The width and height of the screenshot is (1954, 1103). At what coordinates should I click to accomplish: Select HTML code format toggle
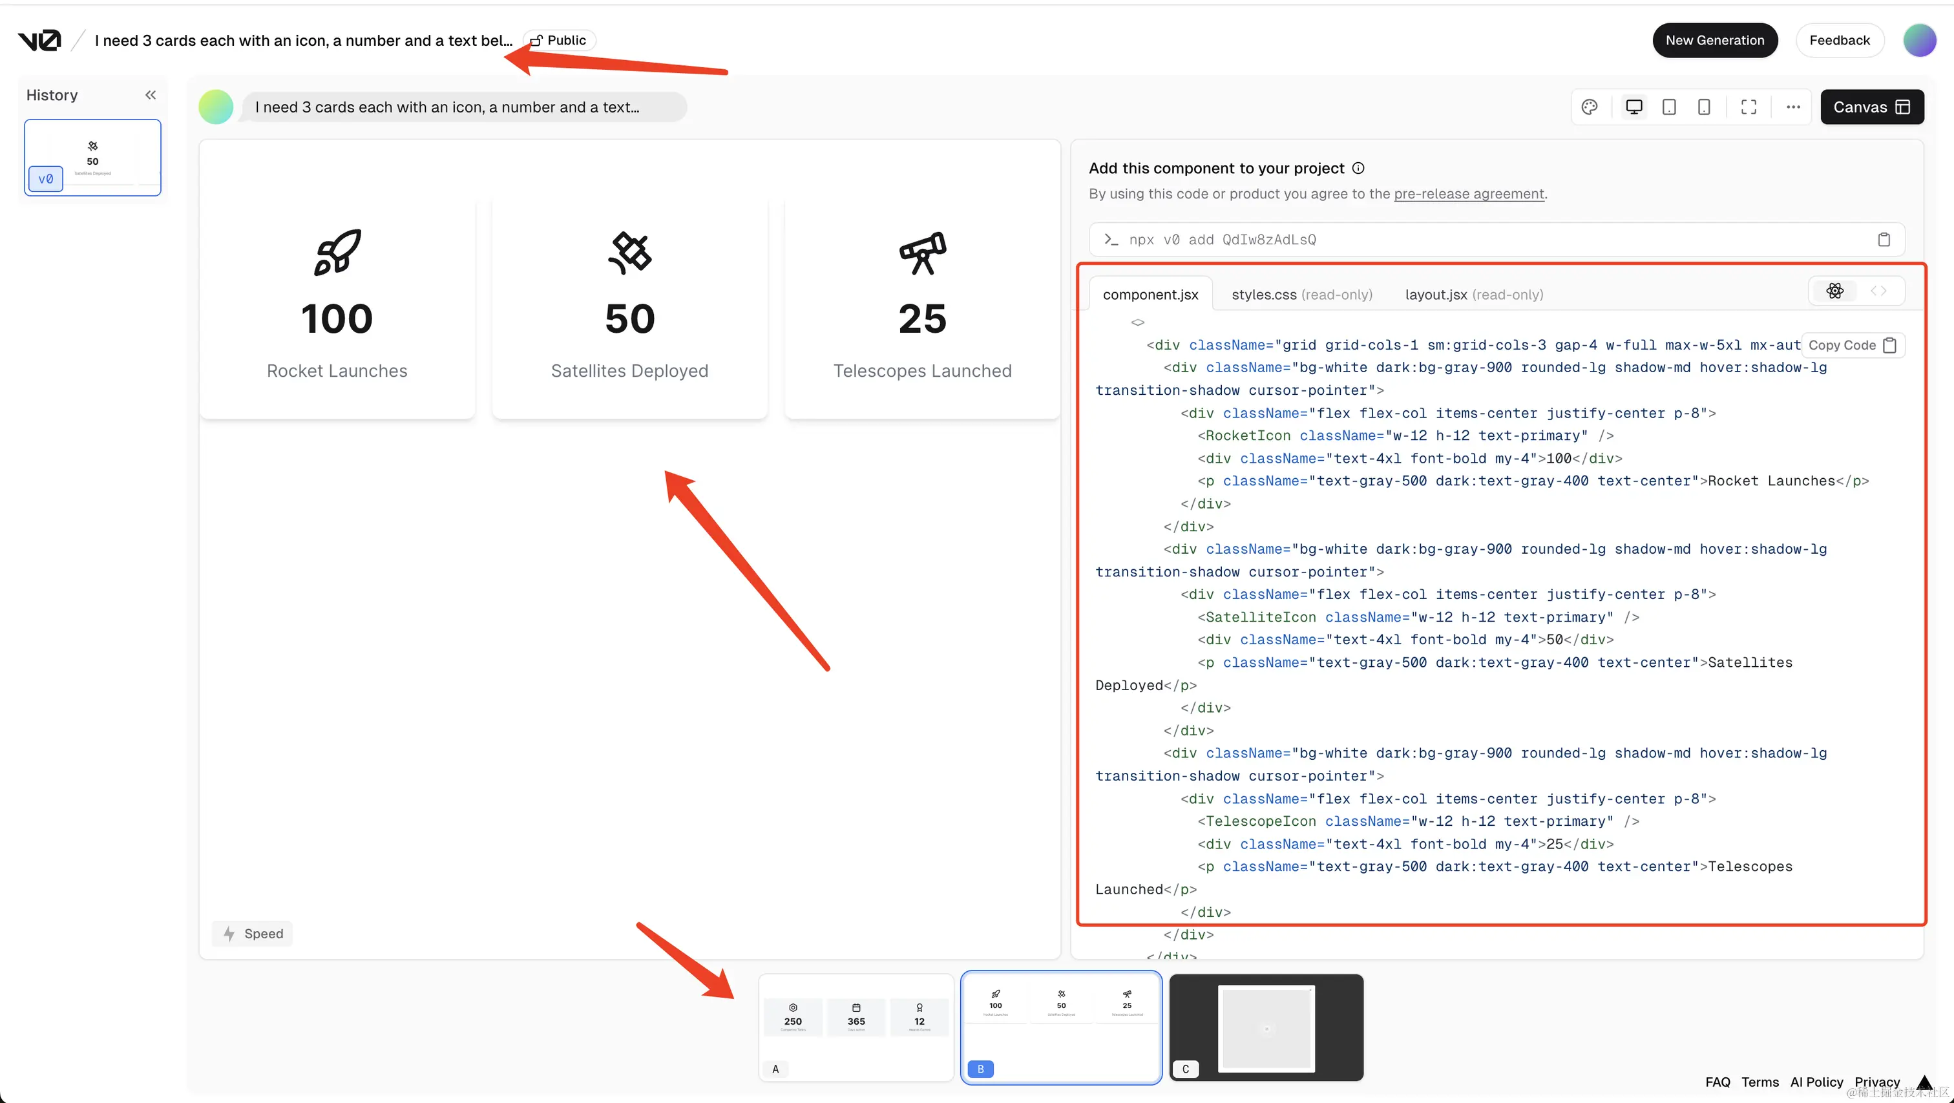coord(1878,291)
